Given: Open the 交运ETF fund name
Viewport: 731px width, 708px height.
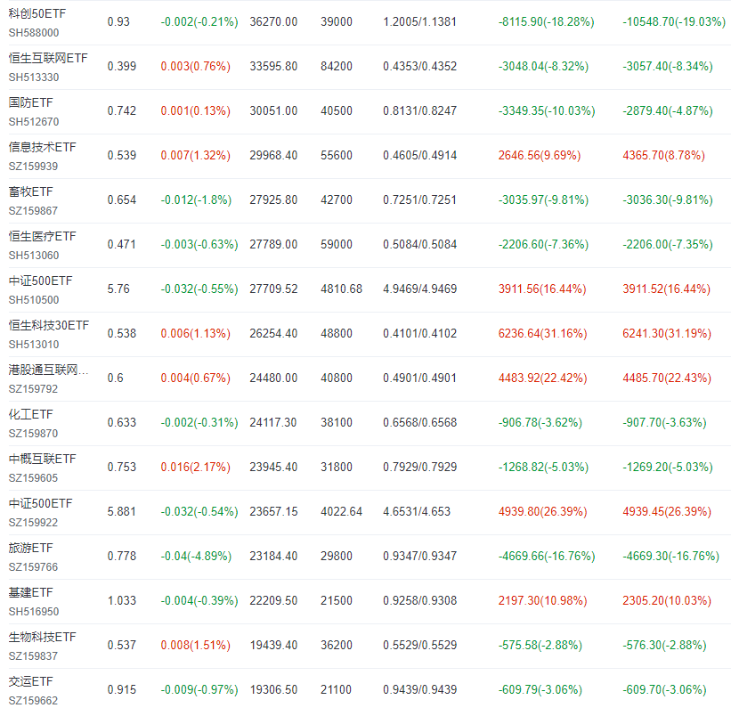Looking at the screenshot, I should pyautogui.click(x=31, y=682).
